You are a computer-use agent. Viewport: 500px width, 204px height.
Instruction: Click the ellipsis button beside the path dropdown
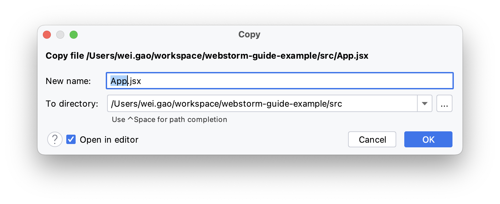[x=444, y=103]
